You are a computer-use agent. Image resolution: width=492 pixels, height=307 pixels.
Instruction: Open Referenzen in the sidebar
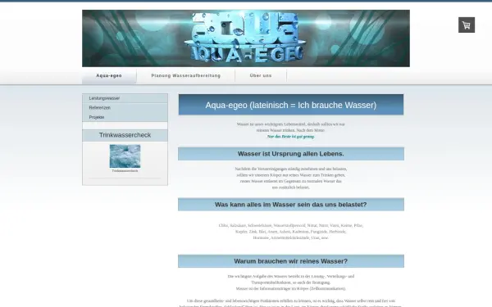tap(125, 108)
